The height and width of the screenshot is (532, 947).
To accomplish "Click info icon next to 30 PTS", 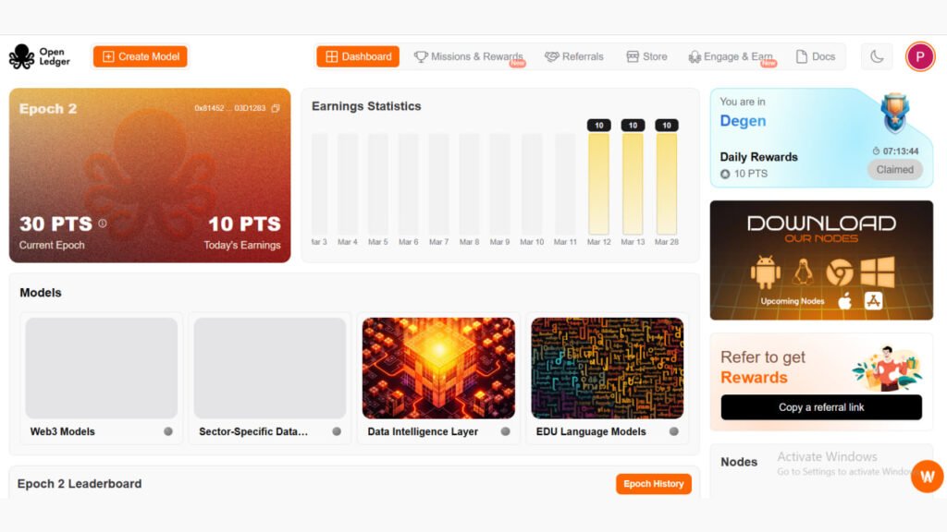I will pos(103,224).
